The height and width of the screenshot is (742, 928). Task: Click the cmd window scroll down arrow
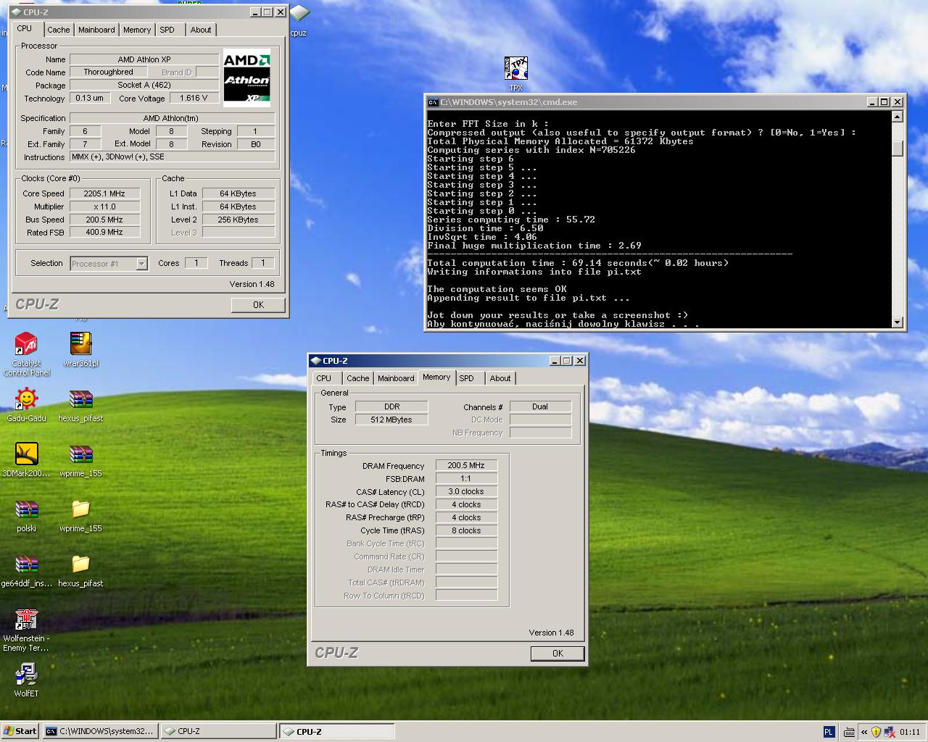pos(898,322)
